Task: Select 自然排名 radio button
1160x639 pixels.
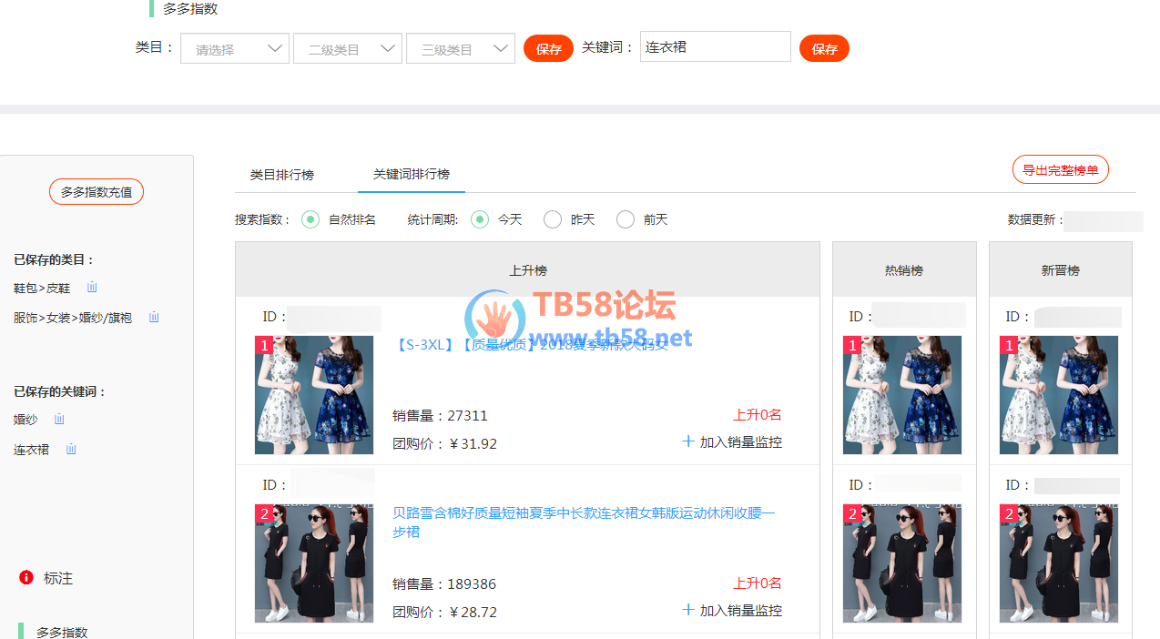Action: (310, 219)
